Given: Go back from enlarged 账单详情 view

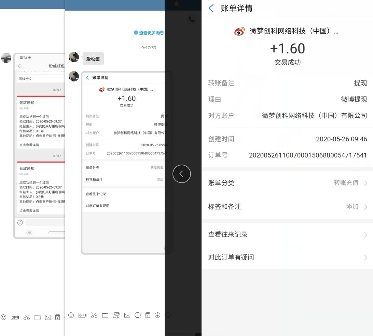Looking at the screenshot, I should (x=211, y=8).
